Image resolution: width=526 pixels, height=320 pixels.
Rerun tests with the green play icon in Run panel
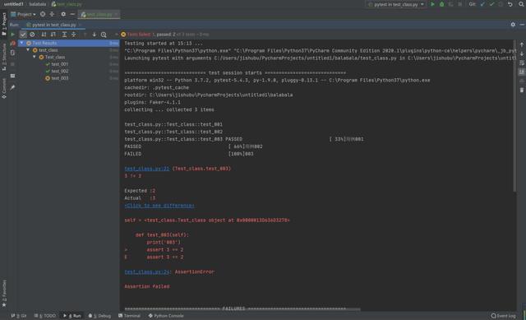pos(13,35)
